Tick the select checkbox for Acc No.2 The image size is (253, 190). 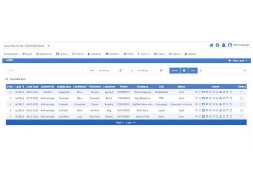click(x=242, y=98)
